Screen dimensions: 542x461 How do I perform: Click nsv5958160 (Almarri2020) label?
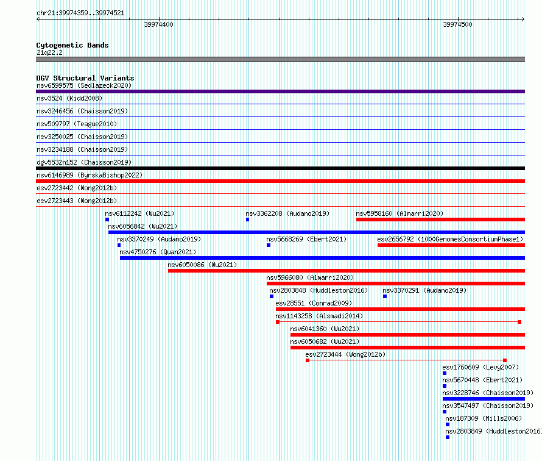point(399,213)
